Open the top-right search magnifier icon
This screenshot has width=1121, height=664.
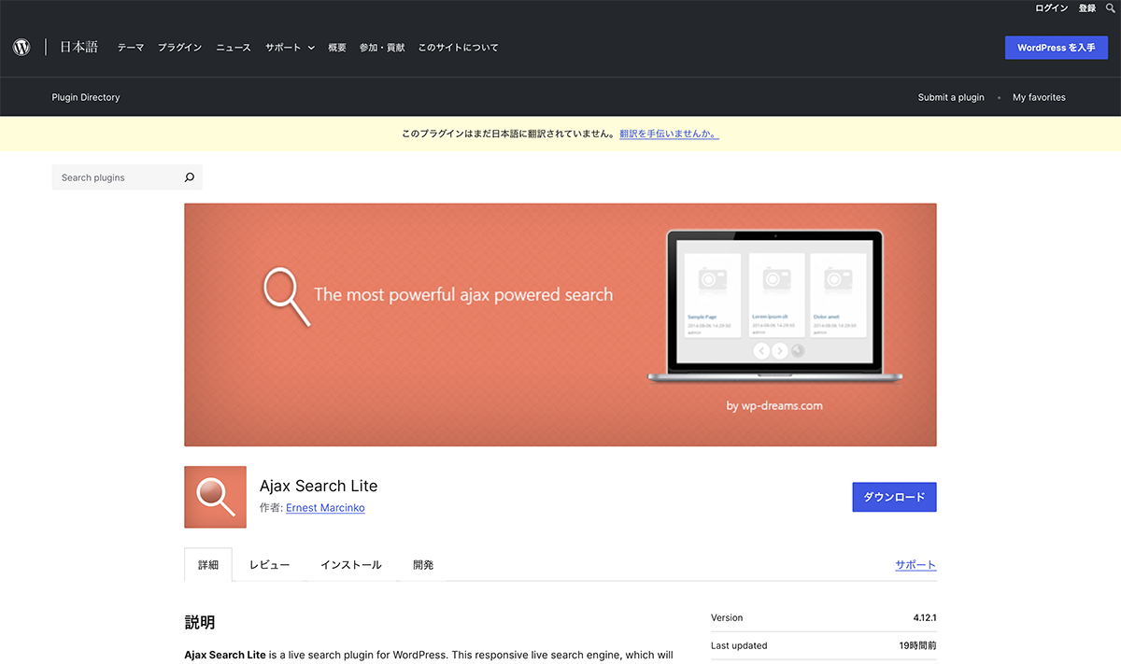[x=1110, y=8]
